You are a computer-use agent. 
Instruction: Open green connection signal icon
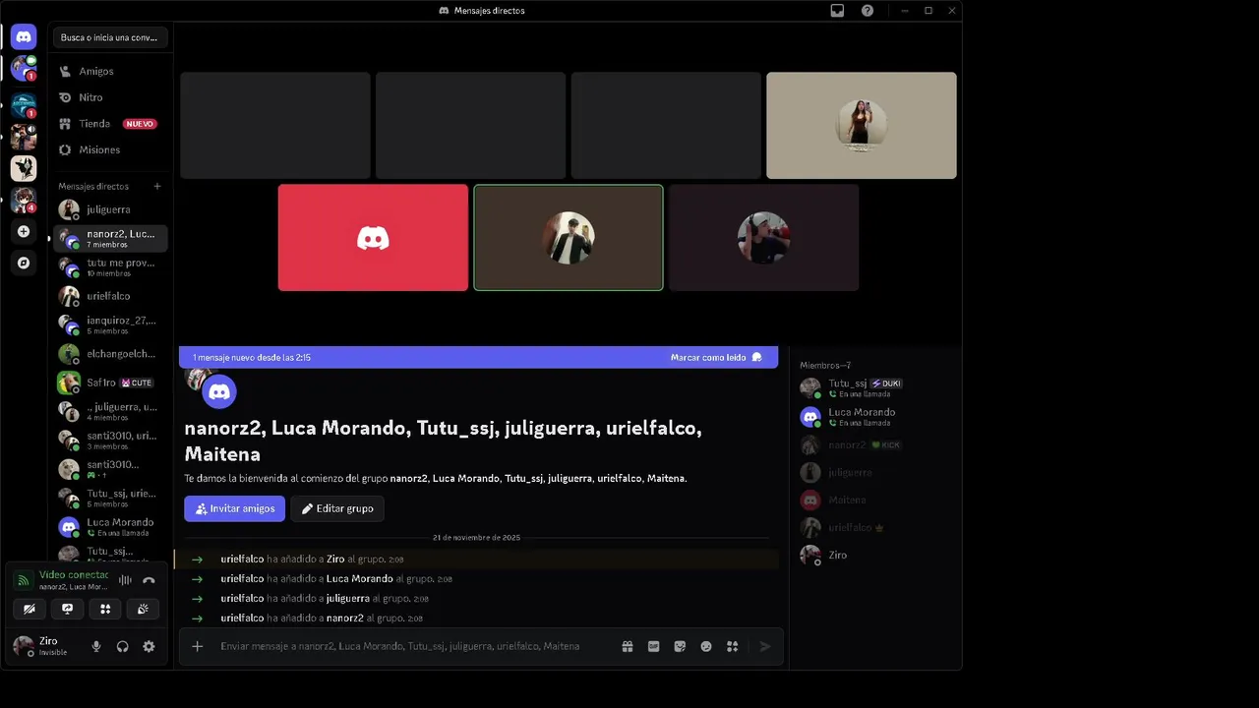[24, 580]
